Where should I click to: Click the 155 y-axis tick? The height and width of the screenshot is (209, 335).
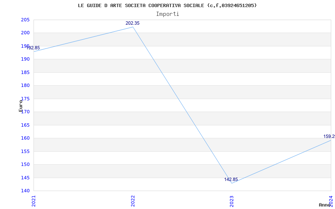coord(25,151)
